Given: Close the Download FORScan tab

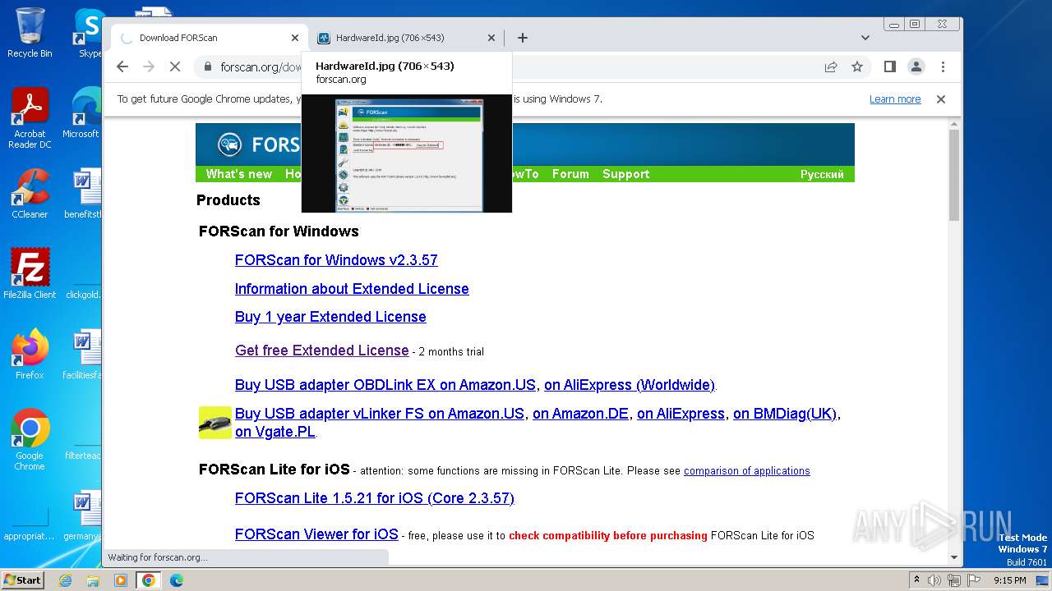Looking at the screenshot, I should [x=295, y=38].
